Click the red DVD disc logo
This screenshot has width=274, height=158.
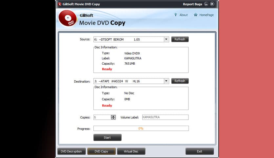click(x=68, y=18)
